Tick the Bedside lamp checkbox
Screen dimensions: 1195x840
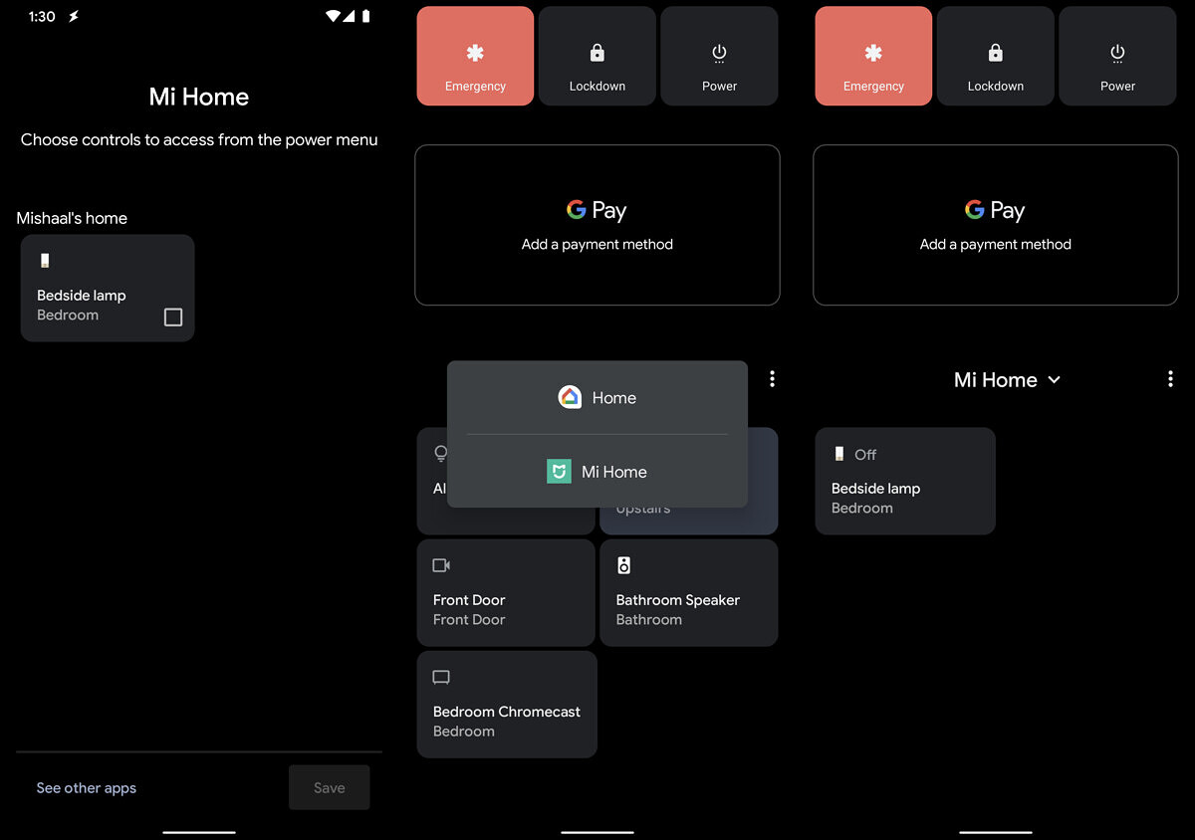pos(173,316)
